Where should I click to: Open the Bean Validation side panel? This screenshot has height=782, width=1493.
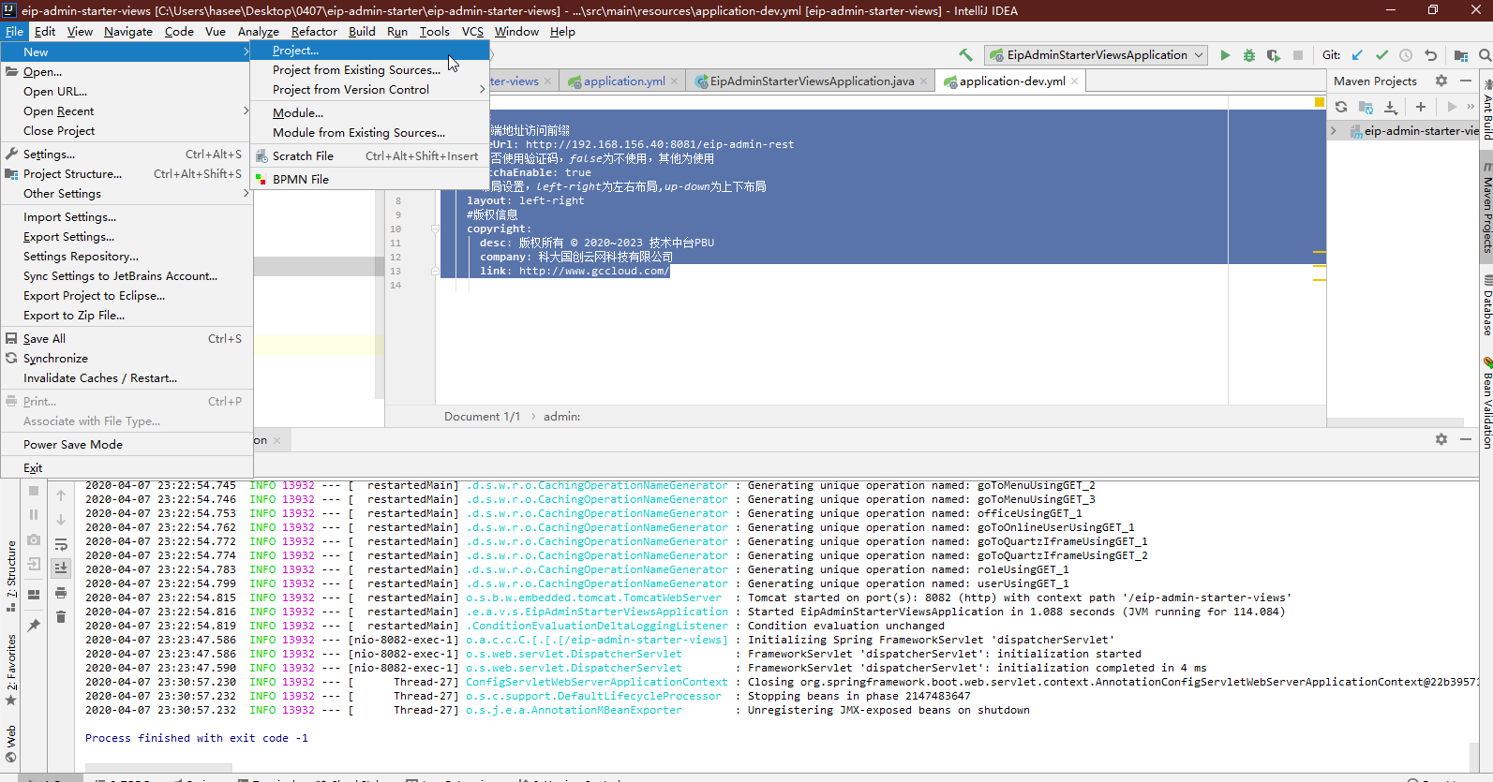1486,403
